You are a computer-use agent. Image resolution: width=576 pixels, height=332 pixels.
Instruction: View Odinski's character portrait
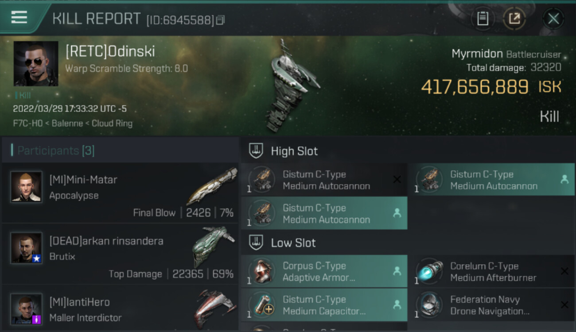coord(36,64)
